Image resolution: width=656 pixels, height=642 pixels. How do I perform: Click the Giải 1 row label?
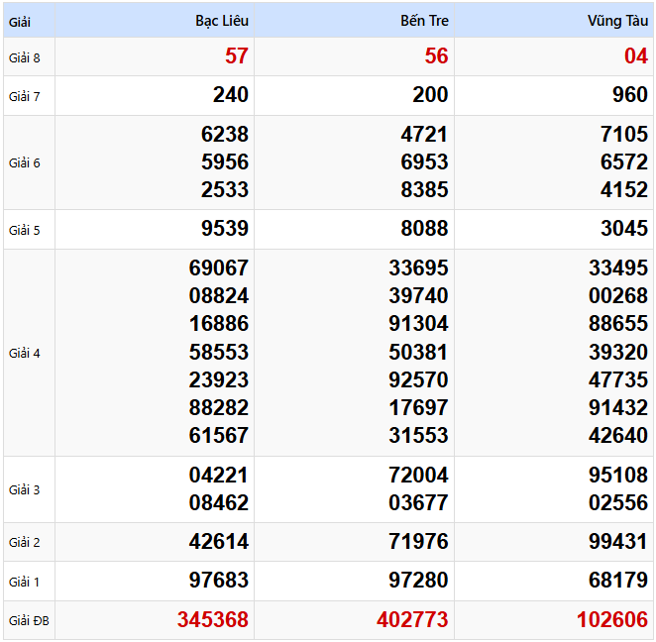[25, 581]
